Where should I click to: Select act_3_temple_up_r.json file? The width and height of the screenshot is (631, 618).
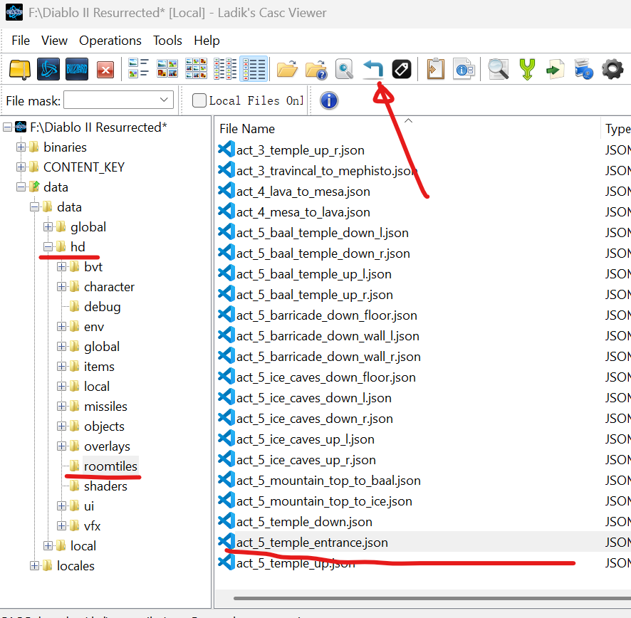pyautogui.click(x=301, y=150)
